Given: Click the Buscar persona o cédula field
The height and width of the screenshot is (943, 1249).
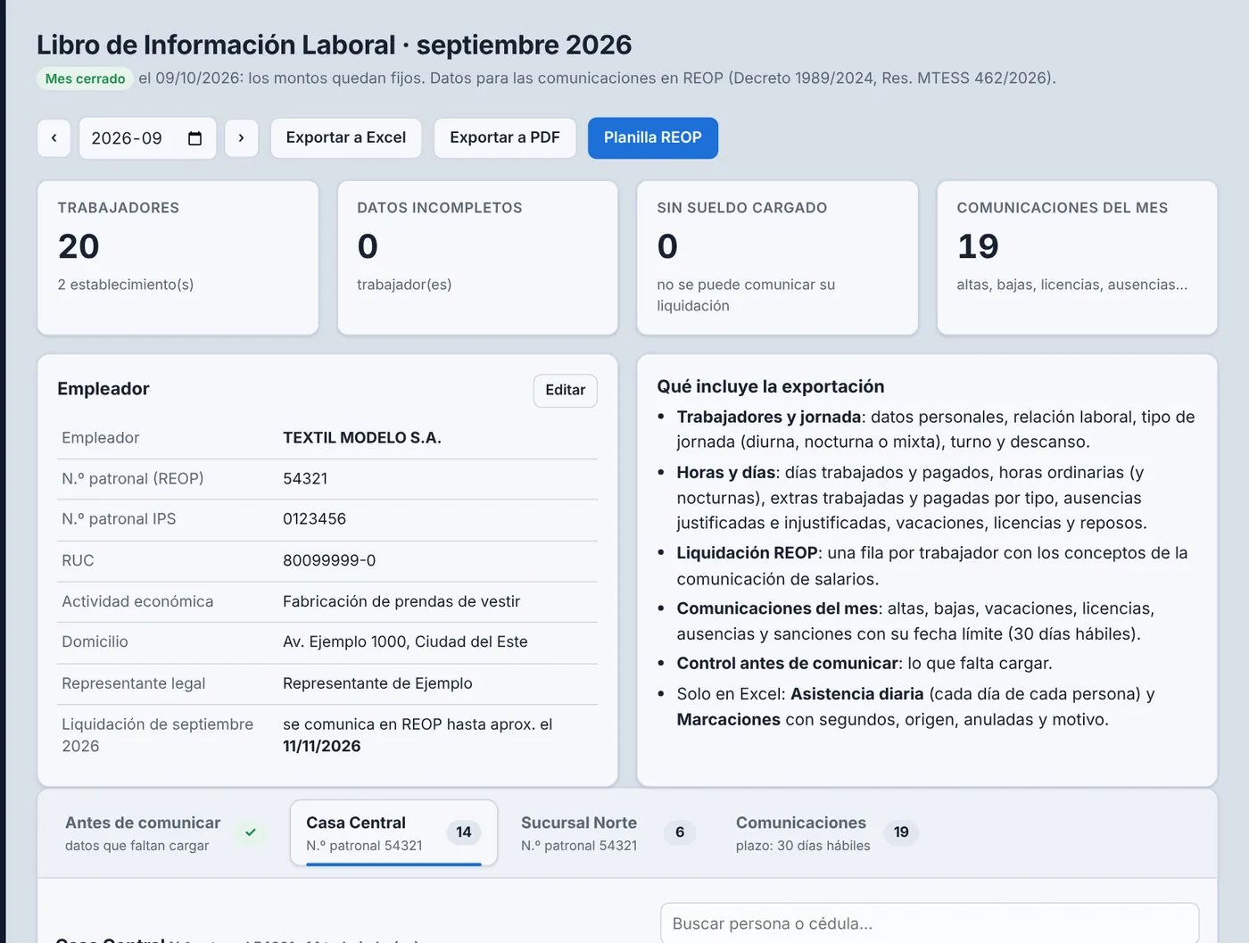Looking at the screenshot, I should tap(930, 923).
